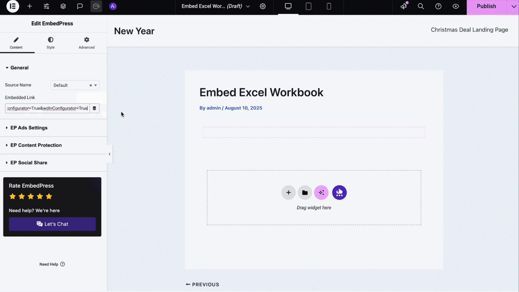Open the Publish options dropdown arrow
Screen dimensions: 519x292
pos(513,6)
